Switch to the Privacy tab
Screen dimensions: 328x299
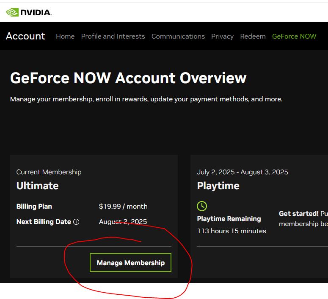point(222,36)
